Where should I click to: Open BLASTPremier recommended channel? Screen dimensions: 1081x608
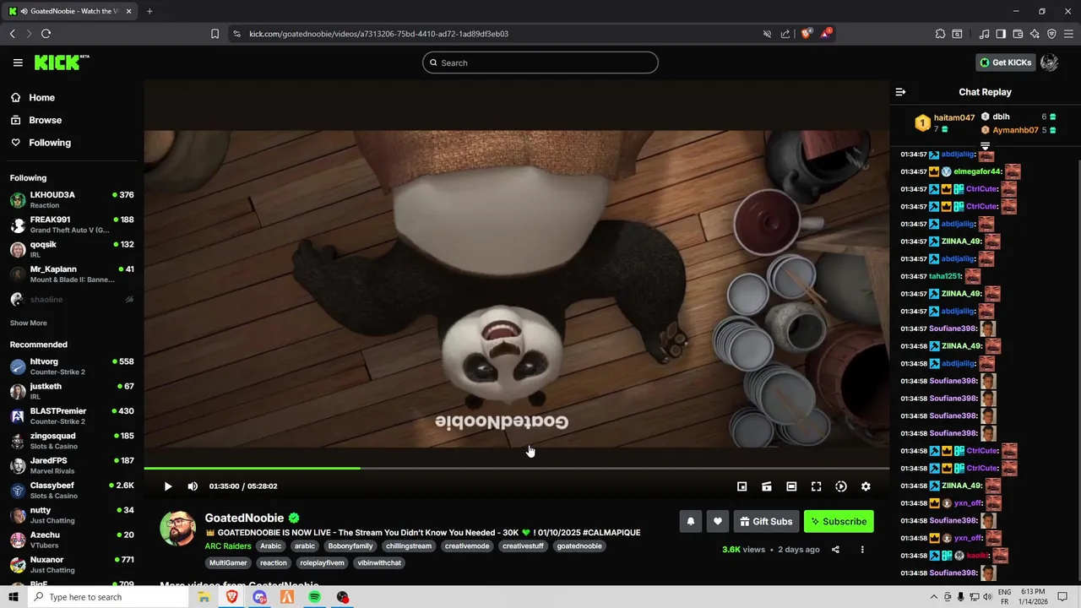72,415
